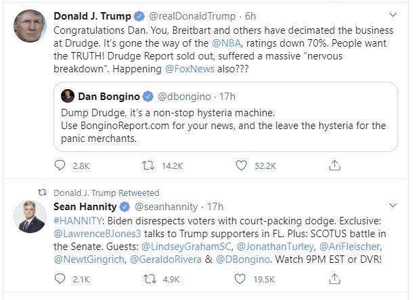The width and height of the screenshot is (417, 300).
Task: Open the @LindseyGrahamSC mention
Action: click(186, 247)
